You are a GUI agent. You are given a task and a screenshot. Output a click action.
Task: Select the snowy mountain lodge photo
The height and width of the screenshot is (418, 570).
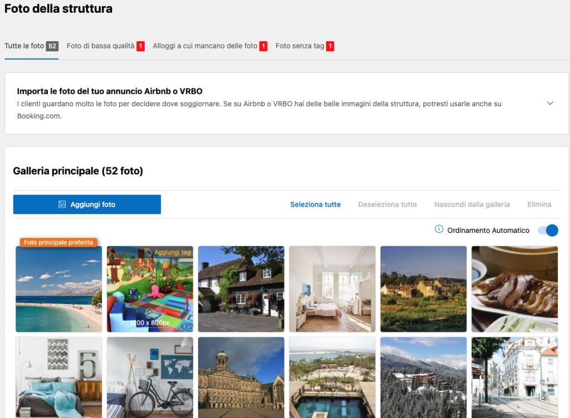click(x=424, y=377)
